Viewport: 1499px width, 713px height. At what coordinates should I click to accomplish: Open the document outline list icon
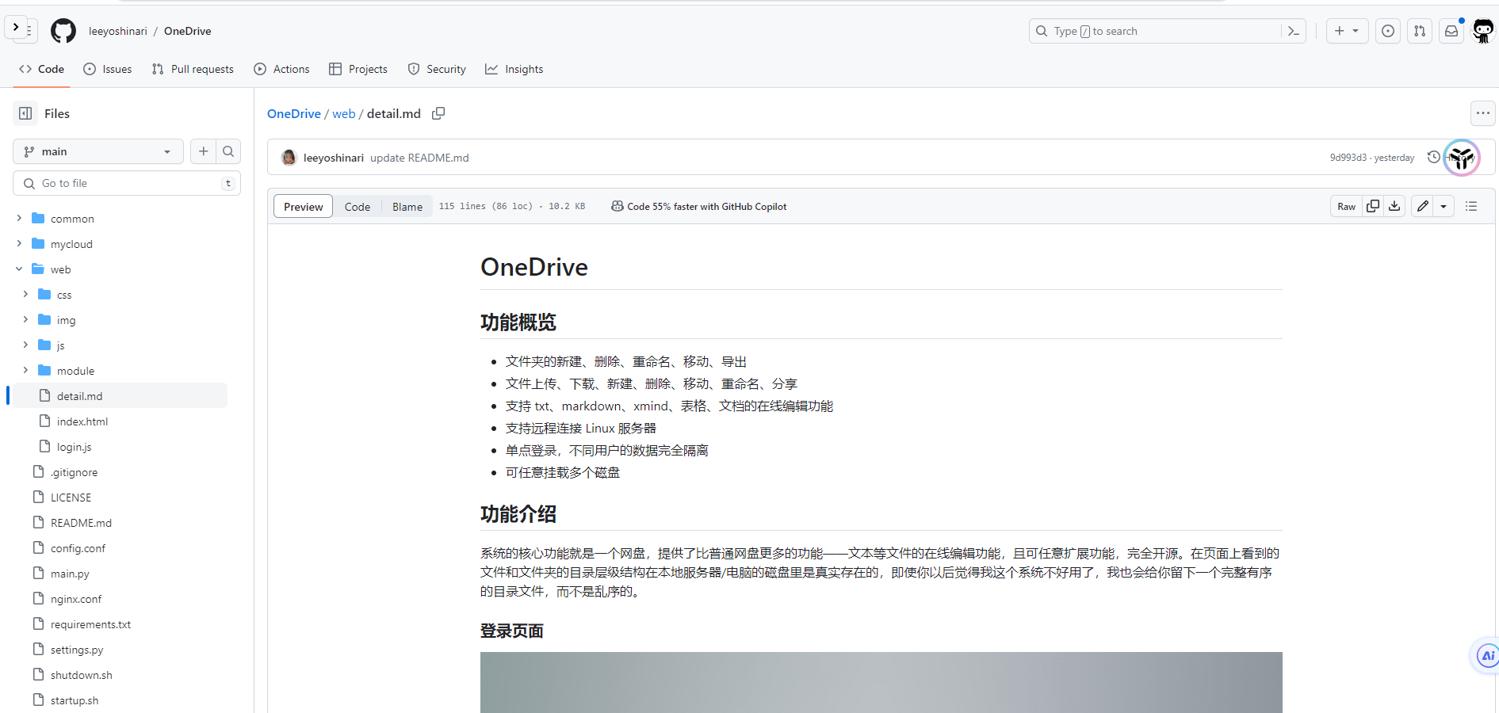point(1471,206)
